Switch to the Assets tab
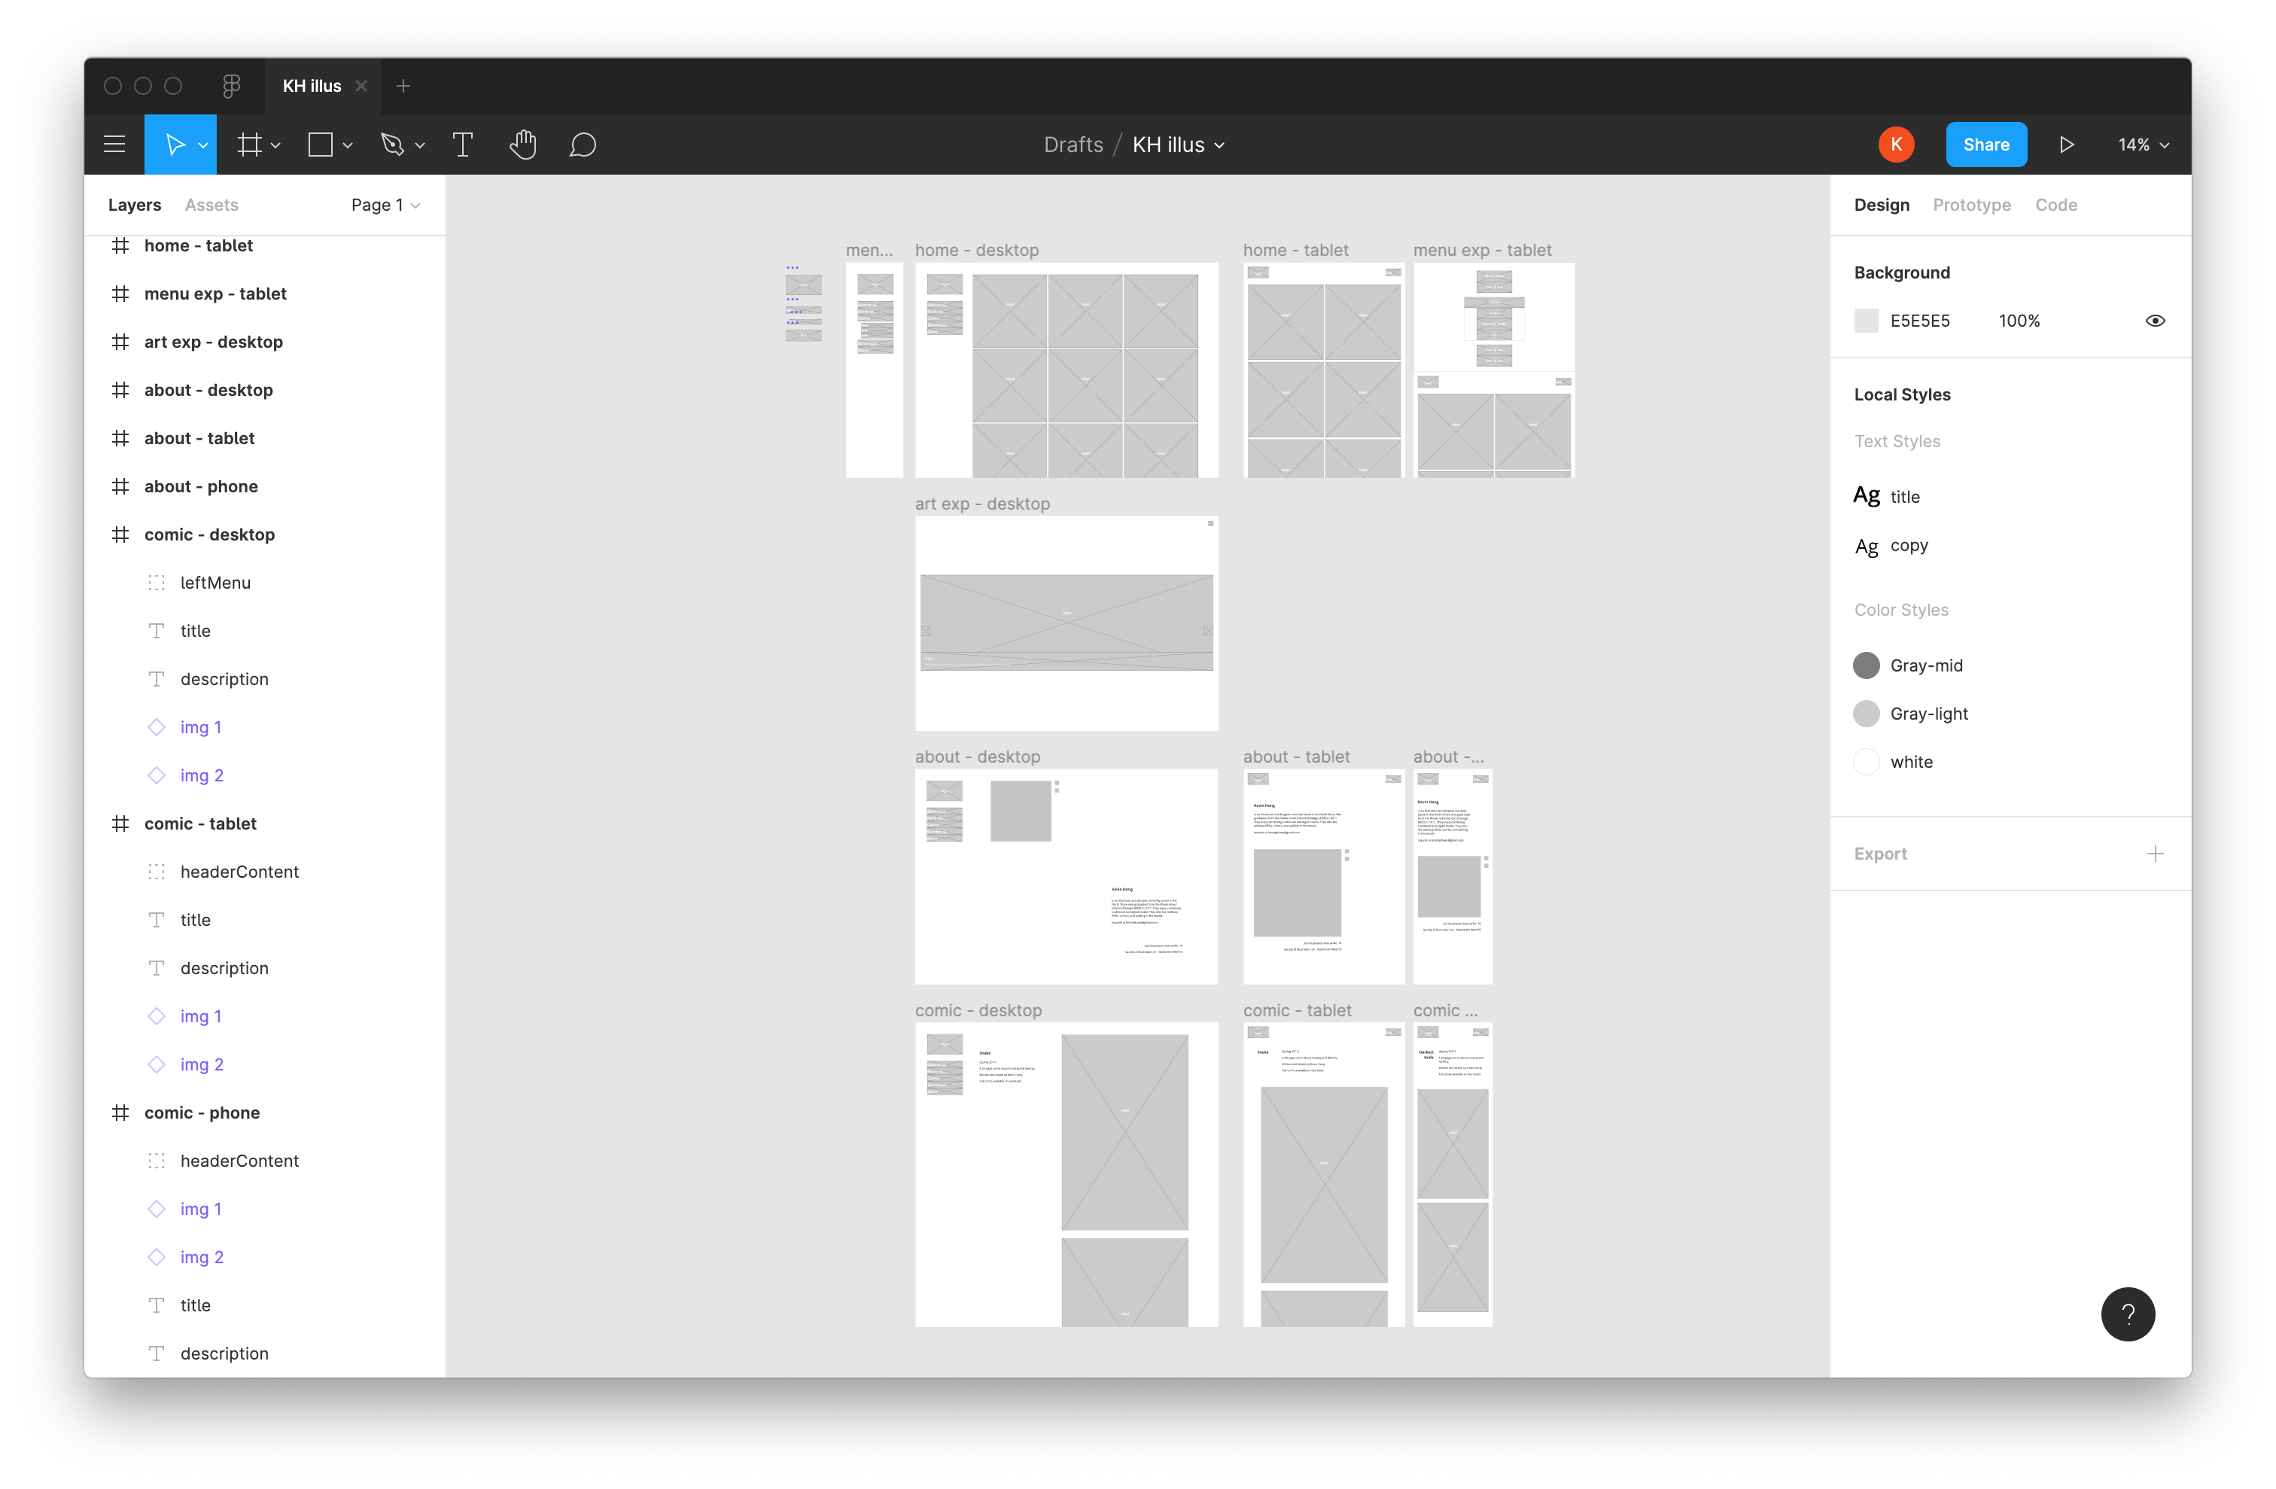 pos(211,205)
